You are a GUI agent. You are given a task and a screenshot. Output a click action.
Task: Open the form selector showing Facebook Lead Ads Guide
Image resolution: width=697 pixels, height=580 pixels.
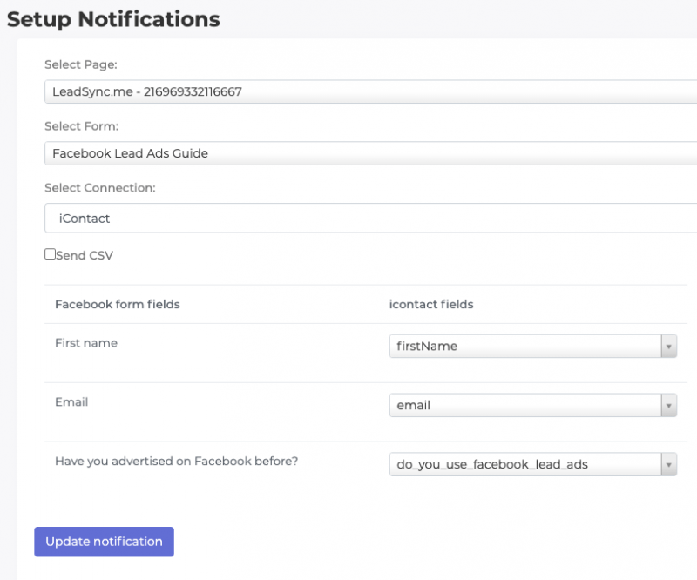[348, 153]
